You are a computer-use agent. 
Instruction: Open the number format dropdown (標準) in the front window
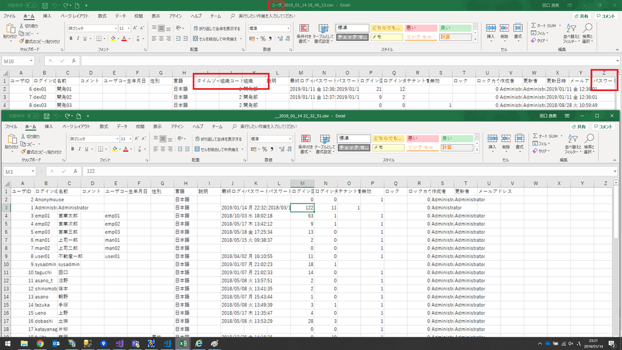pos(290,139)
